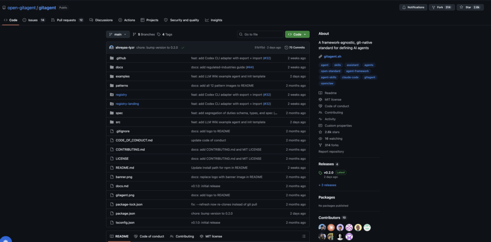Click the claude-code topic tag
Screen dimensions: 491x242
(x=350, y=77)
